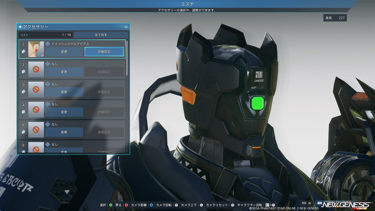
Task: Click the small badge on slot 1 thumbnail corner
Action: 42,56
